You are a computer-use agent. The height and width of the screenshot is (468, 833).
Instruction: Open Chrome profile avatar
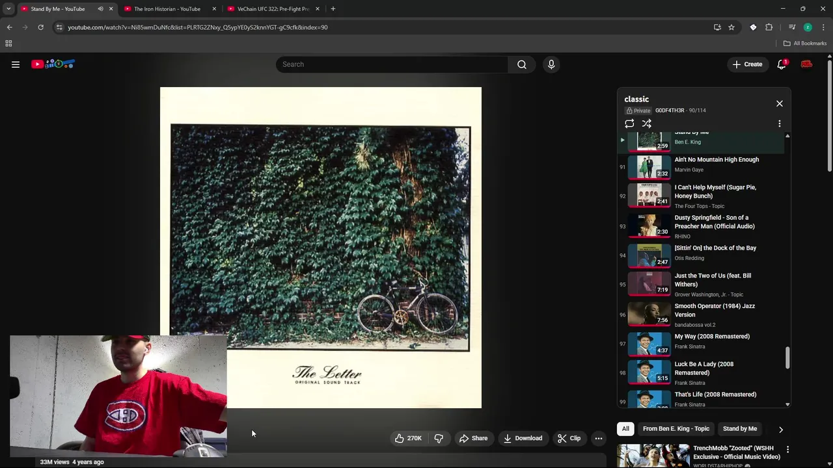pos(808,27)
